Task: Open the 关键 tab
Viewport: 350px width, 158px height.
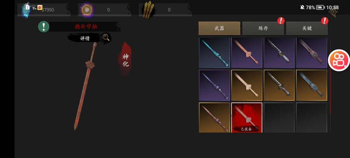Action: tap(307, 28)
